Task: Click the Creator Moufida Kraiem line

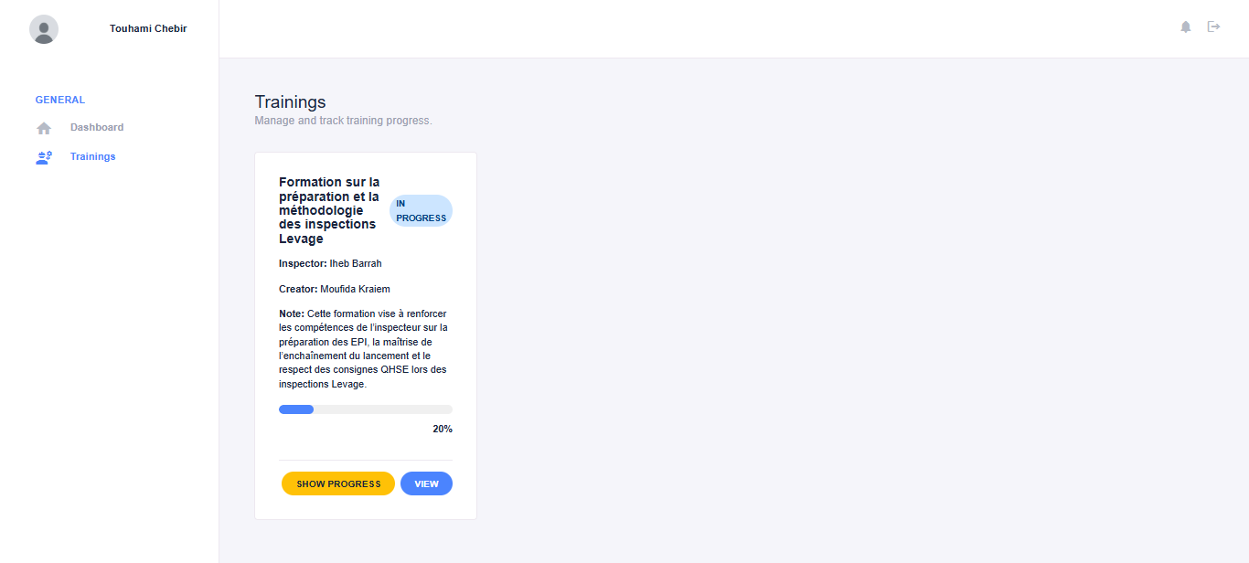Action: [335, 289]
